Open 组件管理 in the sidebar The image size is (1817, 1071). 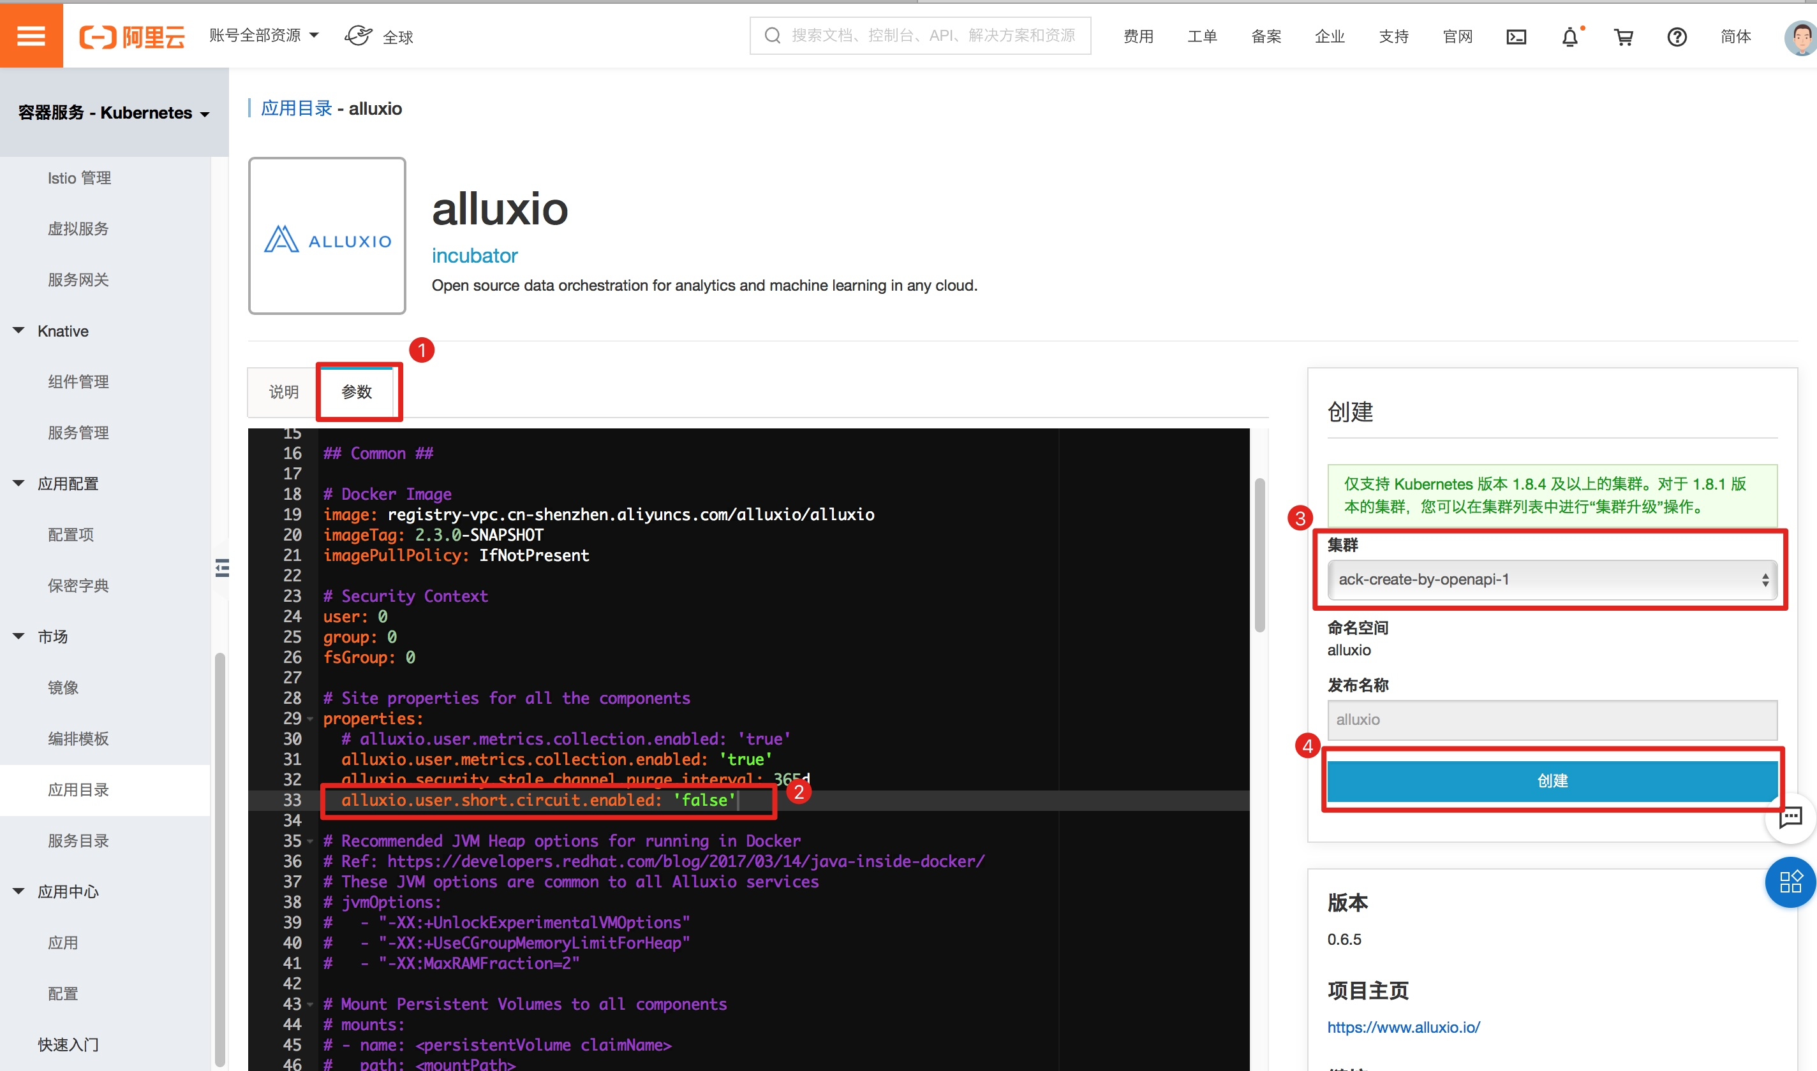tap(78, 382)
